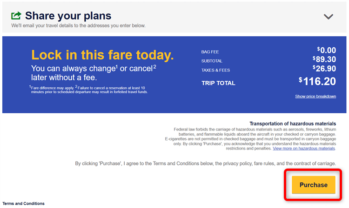Click the Transportation of hazardous materials heading
Viewport: 349px width, 208px height.
pos(293,123)
